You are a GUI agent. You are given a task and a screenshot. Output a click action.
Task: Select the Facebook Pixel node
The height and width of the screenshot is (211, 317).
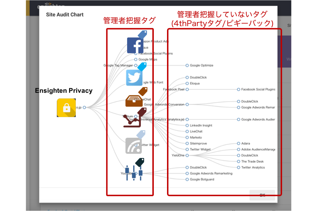coord(187,89)
